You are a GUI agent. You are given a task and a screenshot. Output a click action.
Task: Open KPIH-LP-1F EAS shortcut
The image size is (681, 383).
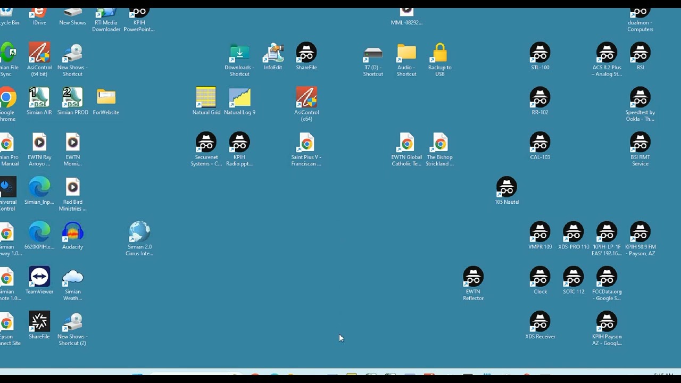(x=607, y=239)
